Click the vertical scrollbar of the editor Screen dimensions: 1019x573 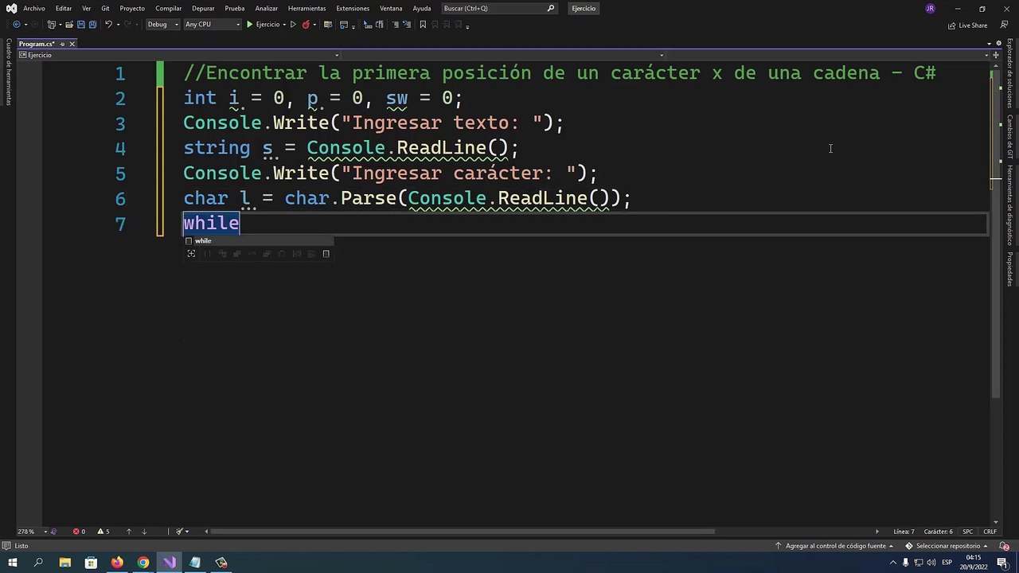point(995,235)
